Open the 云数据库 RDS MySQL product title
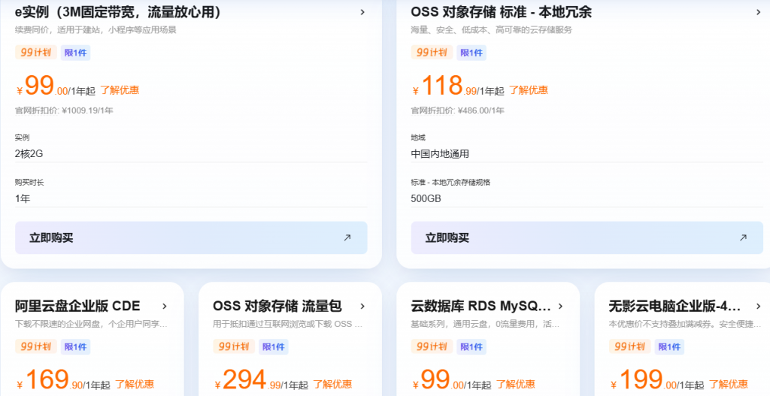Screen dimensions: 770x396 point(480,307)
